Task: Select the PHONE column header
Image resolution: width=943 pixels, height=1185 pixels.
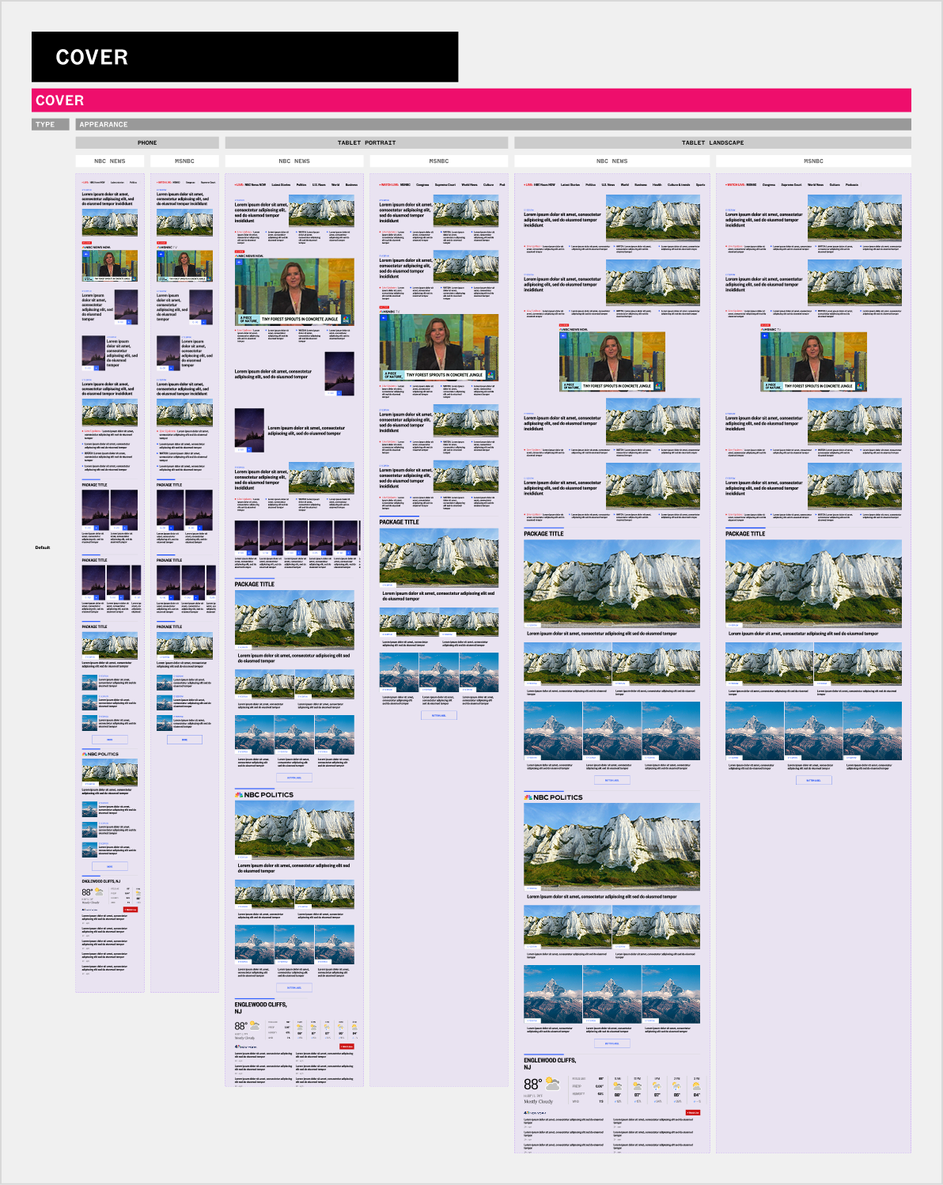Action: (x=147, y=143)
